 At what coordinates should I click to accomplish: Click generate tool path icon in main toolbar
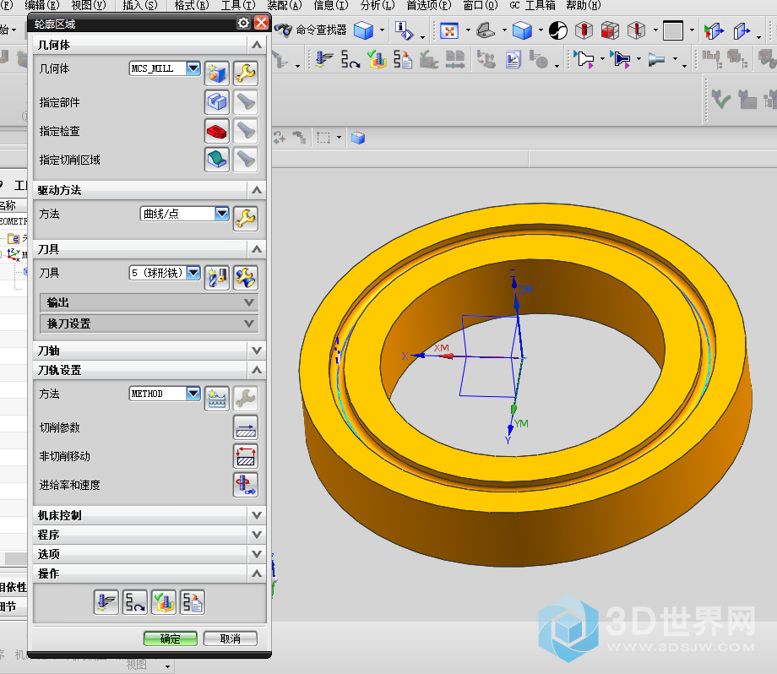point(324,59)
